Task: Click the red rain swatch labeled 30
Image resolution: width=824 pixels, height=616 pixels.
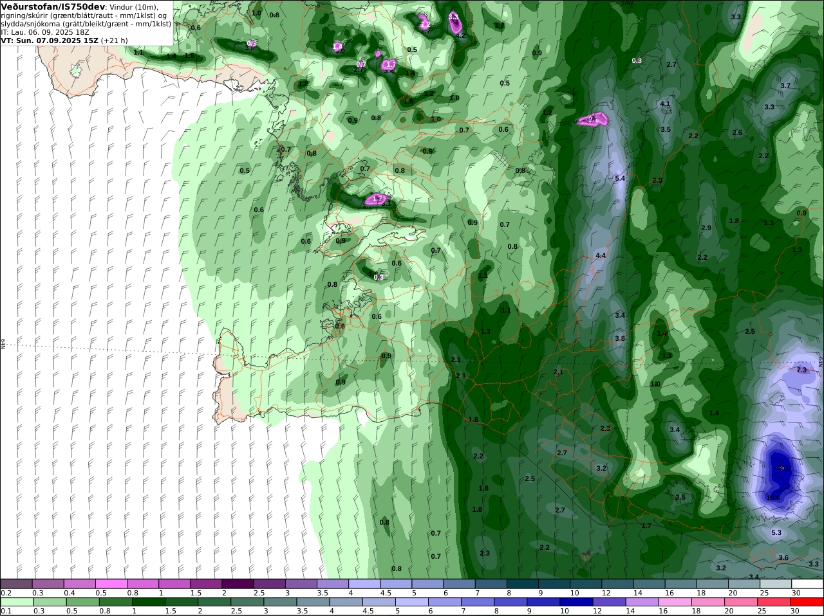Action: (807, 601)
